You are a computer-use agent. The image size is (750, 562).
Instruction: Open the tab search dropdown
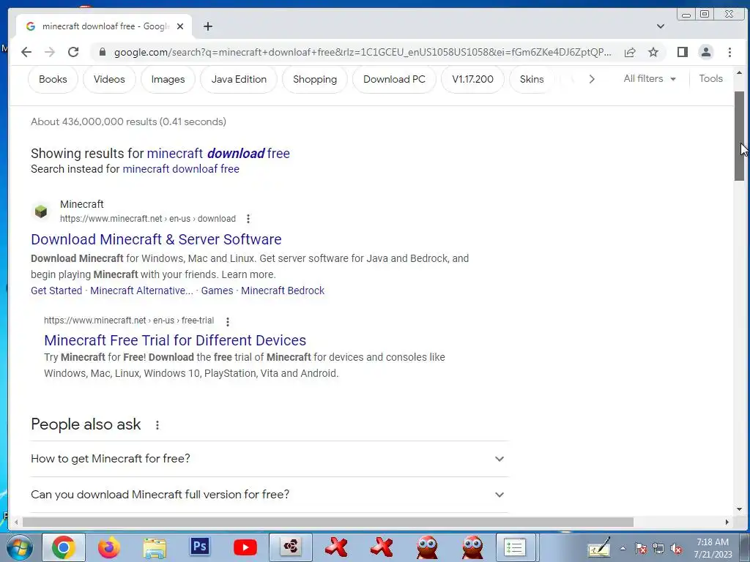click(661, 26)
